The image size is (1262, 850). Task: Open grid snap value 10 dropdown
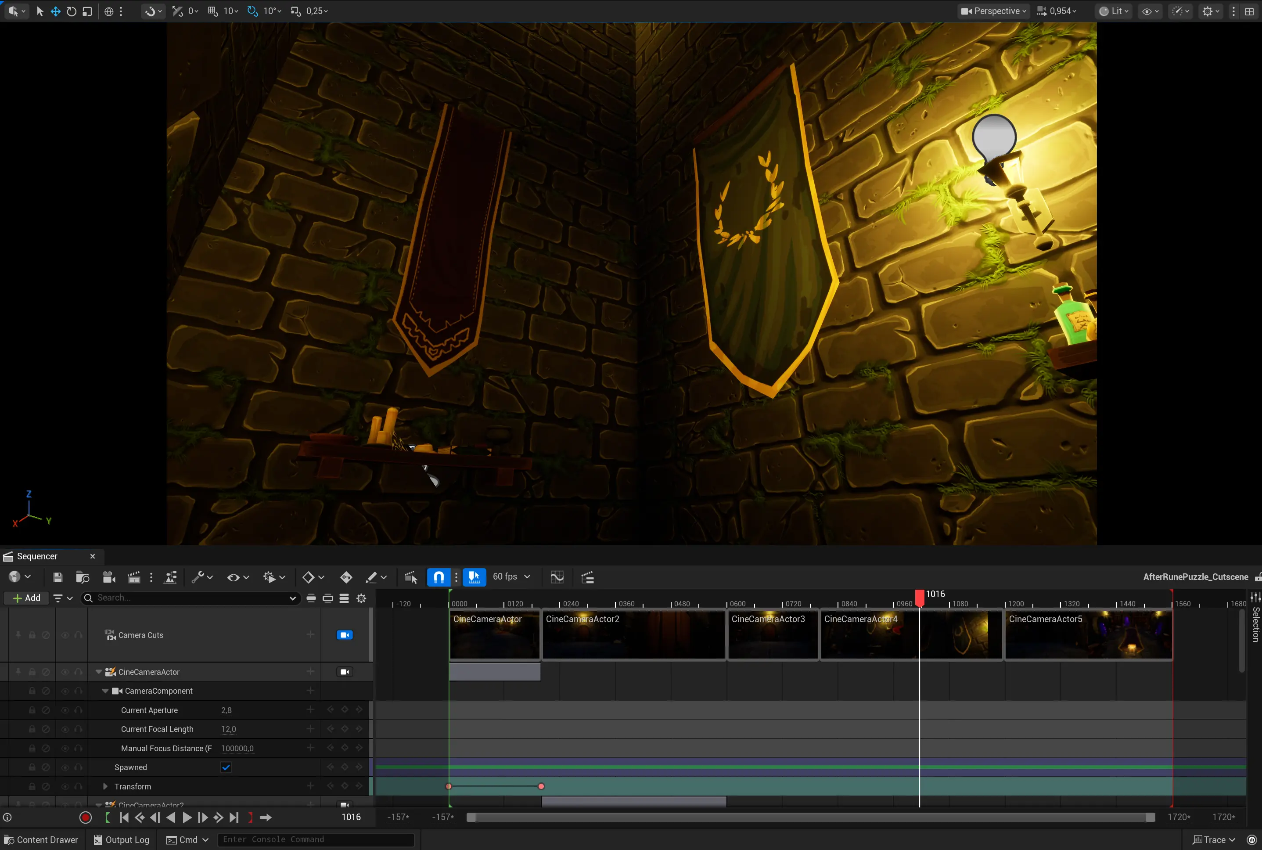point(231,11)
